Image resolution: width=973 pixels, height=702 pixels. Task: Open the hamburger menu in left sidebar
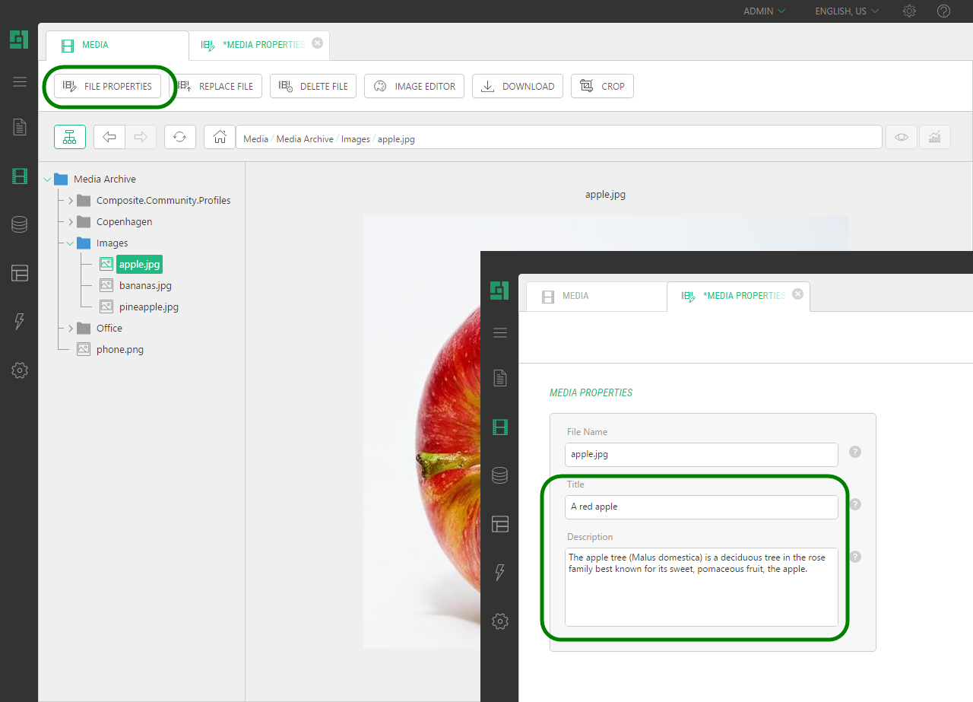click(20, 82)
